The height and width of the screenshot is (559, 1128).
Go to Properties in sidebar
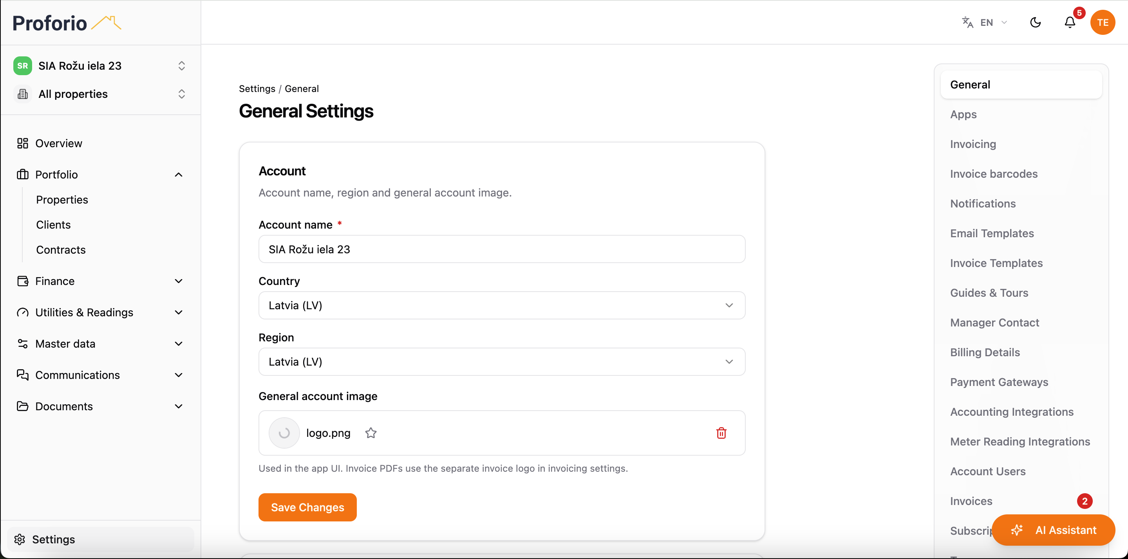coord(62,200)
